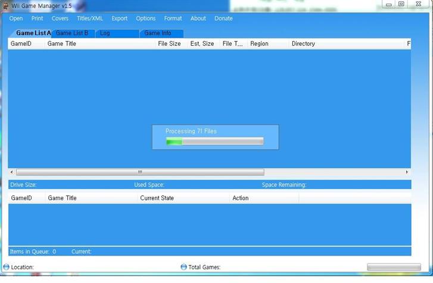
Task: Switch to the Game List B tab
Action: coord(72,33)
